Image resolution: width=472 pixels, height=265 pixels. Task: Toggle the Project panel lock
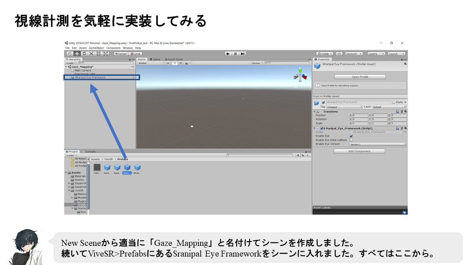tap(306, 152)
